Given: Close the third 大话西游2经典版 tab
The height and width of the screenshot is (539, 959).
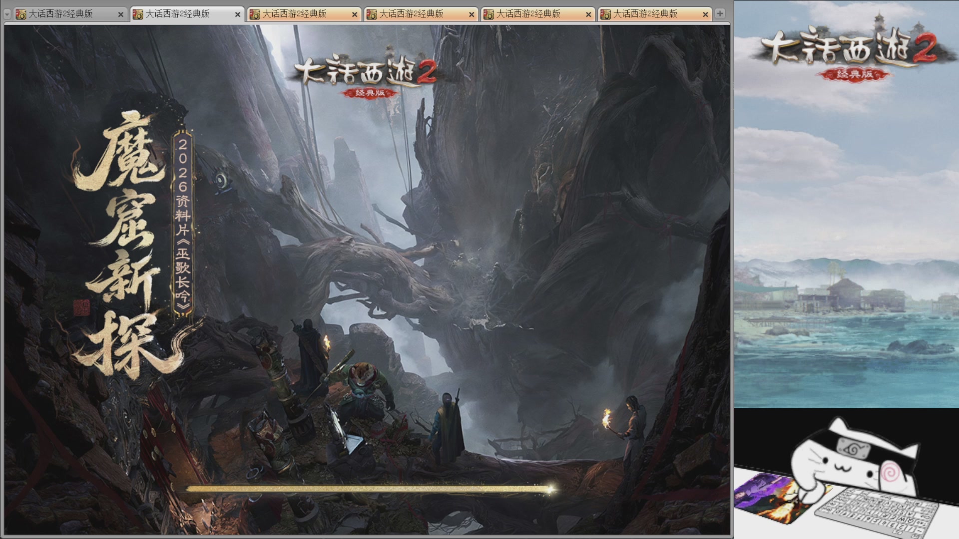Looking at the screenshot, I should click(355, 14).
